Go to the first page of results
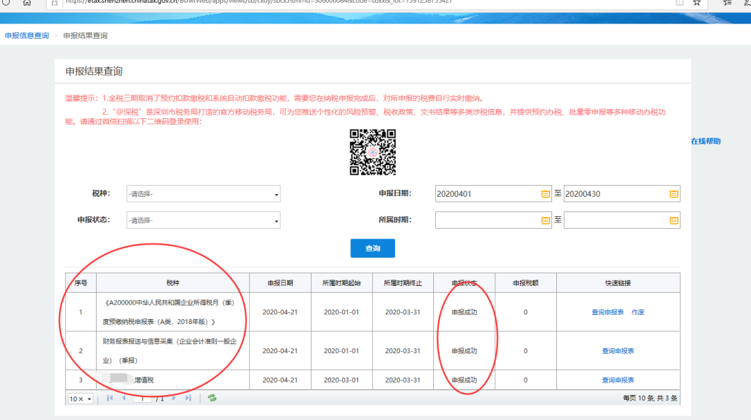751x420 pixels. coord(110,398)
